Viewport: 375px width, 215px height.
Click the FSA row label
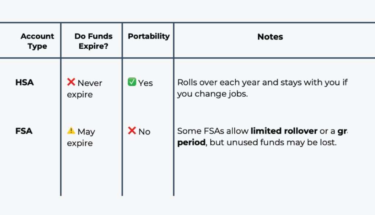24,131
